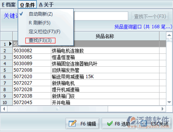Click the vertical scrollbar up arrow
The height and width of the screenshot is (132, 173).
tap(169, 35)
